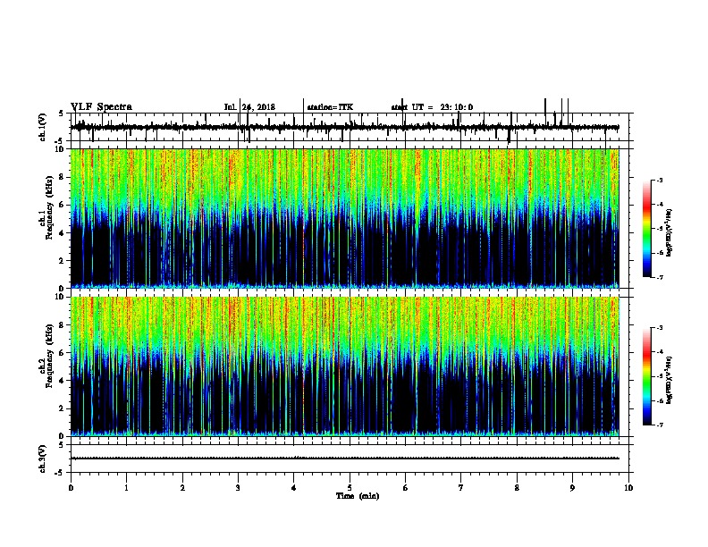
Task: Click the "7" minute tick on the time axis
Action: 461,488
